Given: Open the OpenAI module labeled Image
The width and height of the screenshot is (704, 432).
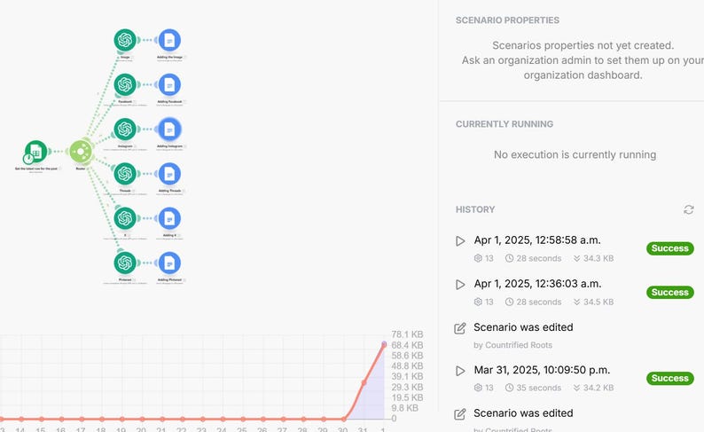Looking at the screenshot, I should [125, 40].
